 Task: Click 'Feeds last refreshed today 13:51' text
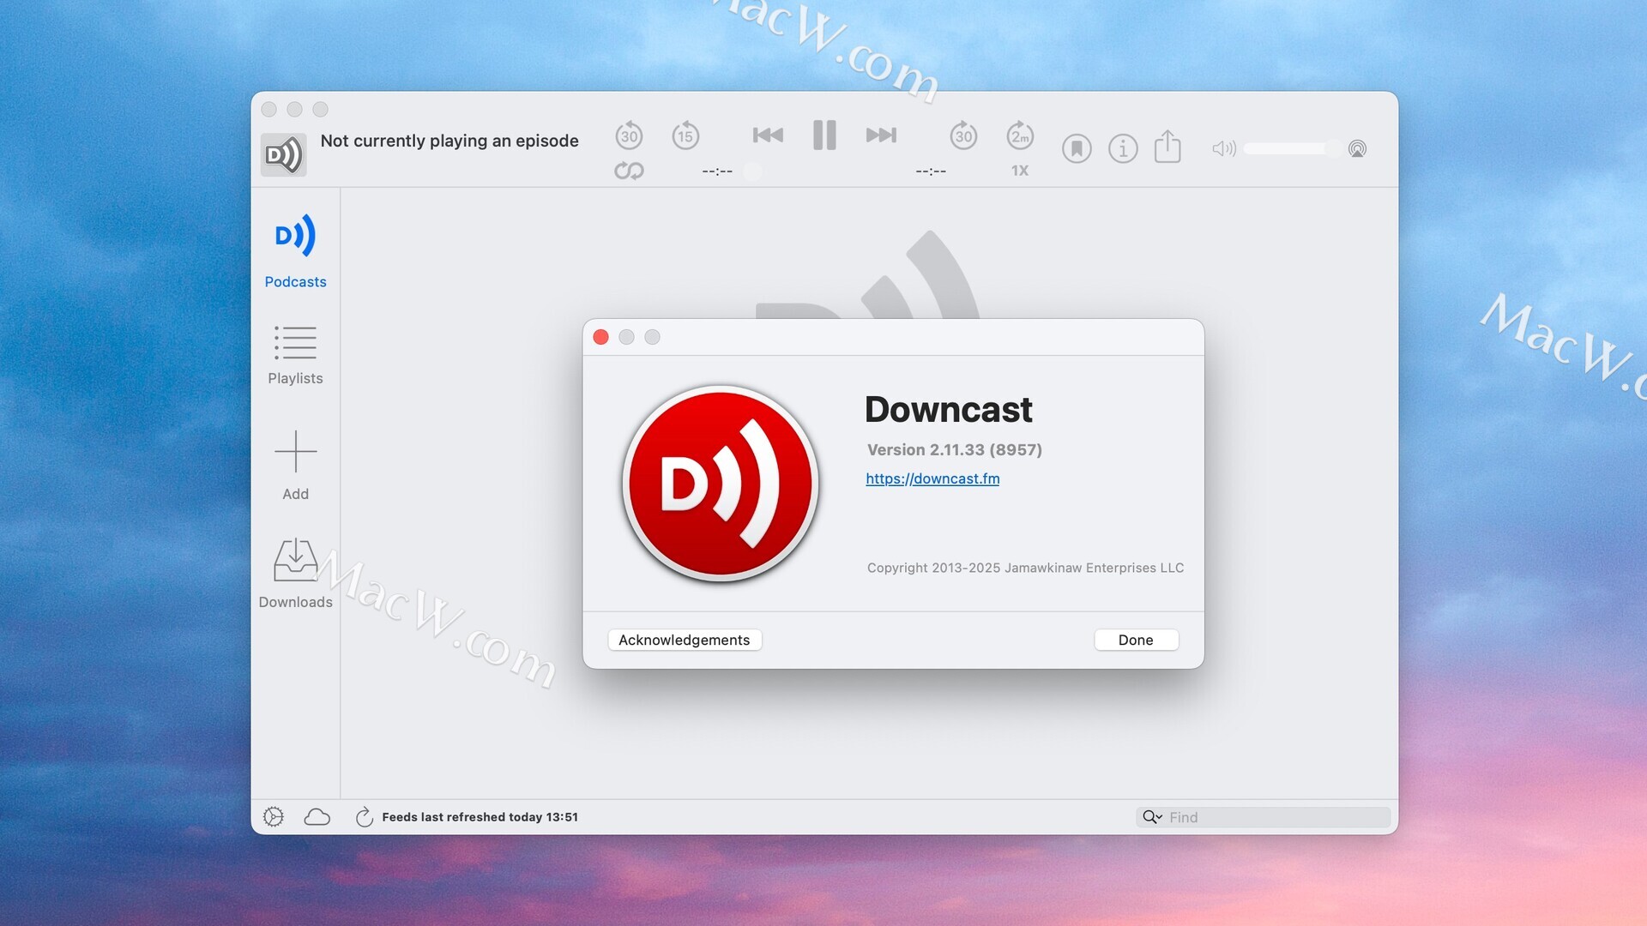(x=480, y=817)
